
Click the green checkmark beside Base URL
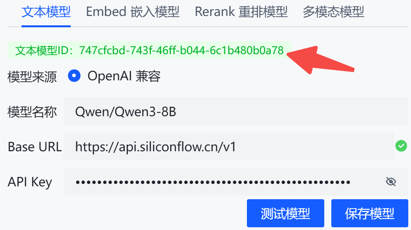coord(401,146)
